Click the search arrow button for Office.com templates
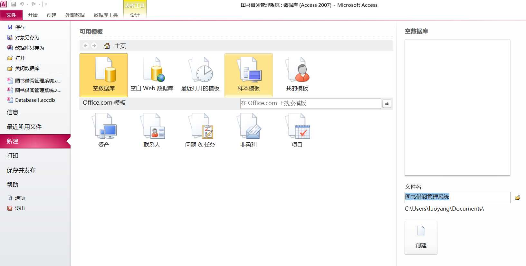Screen dimensions: 526x266 [x=387, y=104]
